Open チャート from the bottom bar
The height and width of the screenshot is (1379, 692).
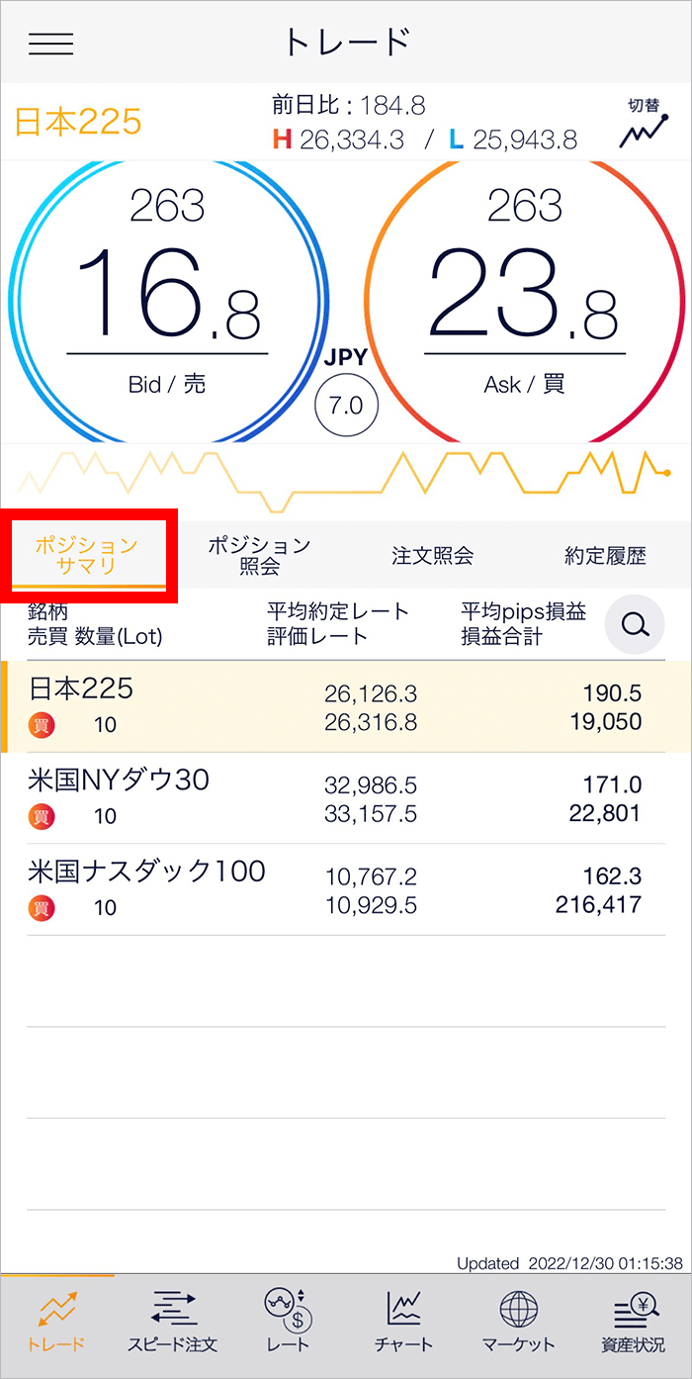(403, 1321)
